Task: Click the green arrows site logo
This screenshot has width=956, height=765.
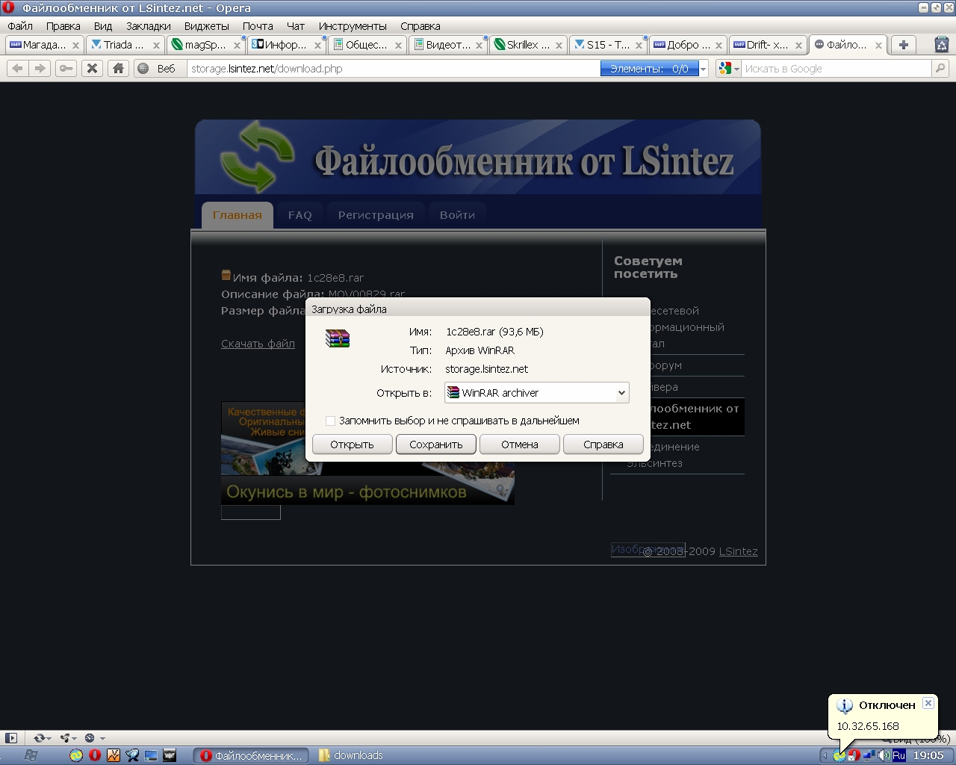Action: coord(256,157)
